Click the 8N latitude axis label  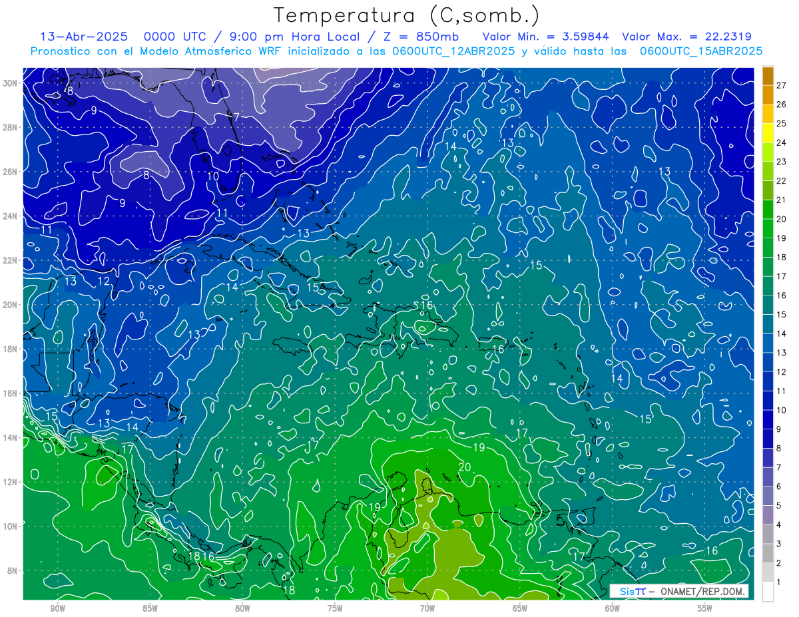[x=13, y=571]
